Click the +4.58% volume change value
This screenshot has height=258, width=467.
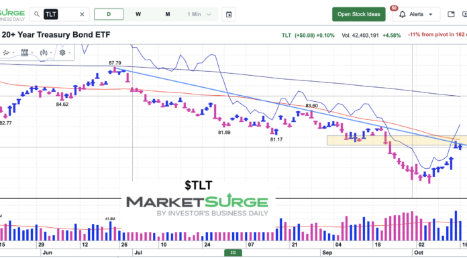(391, 36)
